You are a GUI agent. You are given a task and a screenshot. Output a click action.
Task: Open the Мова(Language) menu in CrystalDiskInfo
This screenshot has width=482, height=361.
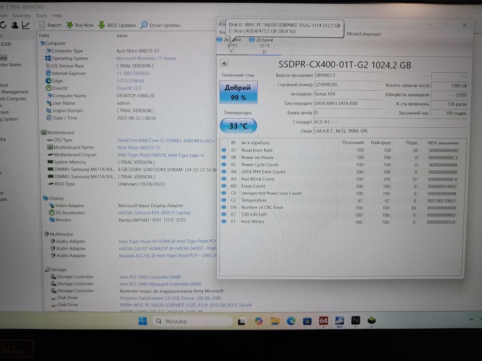click(x=364, y=34)
